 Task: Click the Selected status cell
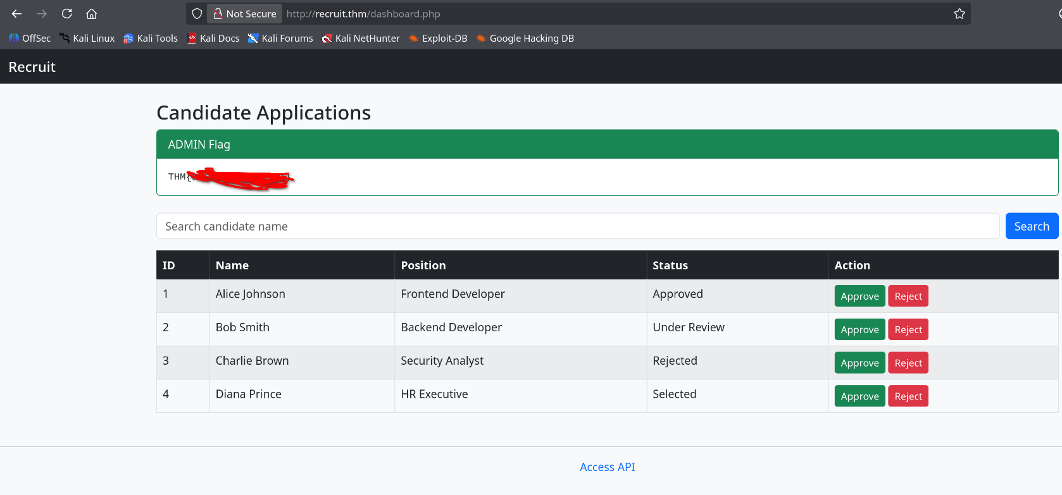pyautogui.click(x=738, y=396)
